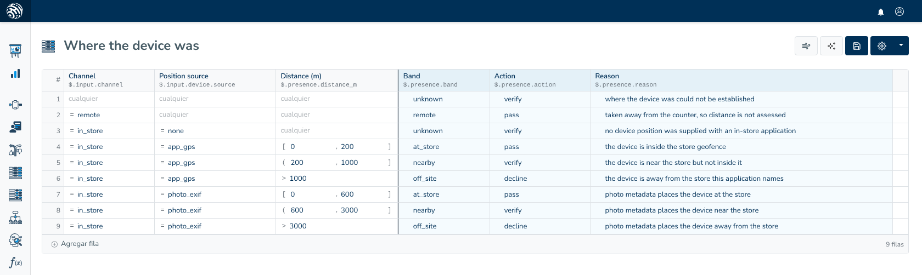Screen dimensions: 922x275
Task: Open the presentation dashboard sidebar icon
Action: [15, 51]
